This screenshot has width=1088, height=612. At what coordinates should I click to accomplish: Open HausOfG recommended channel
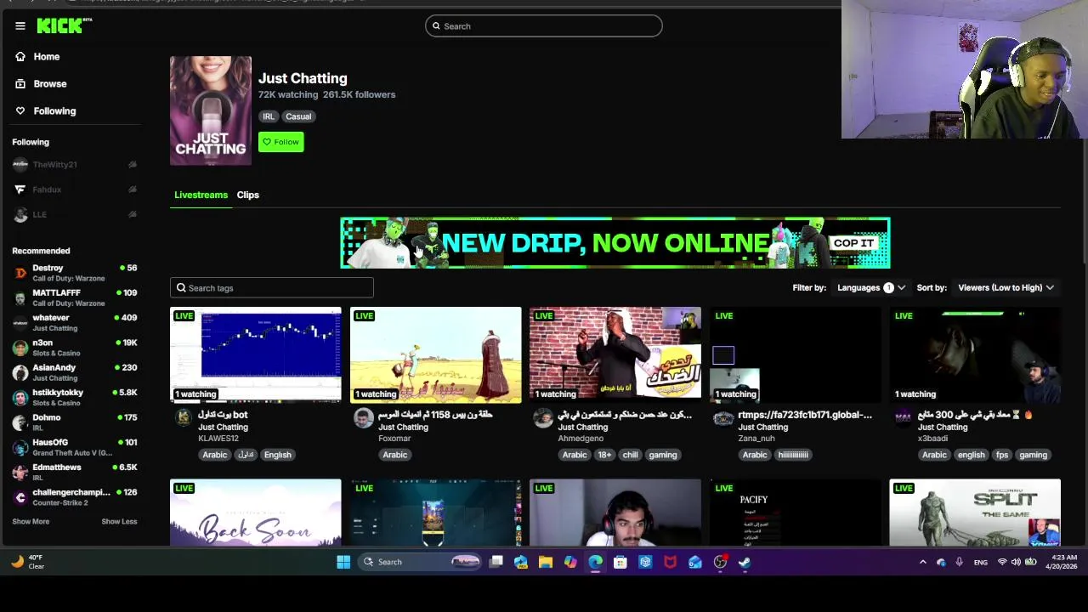point(75,447)
